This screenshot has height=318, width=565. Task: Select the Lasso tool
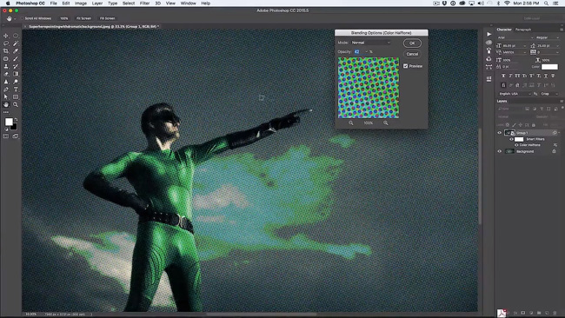(x=6, y=43)
